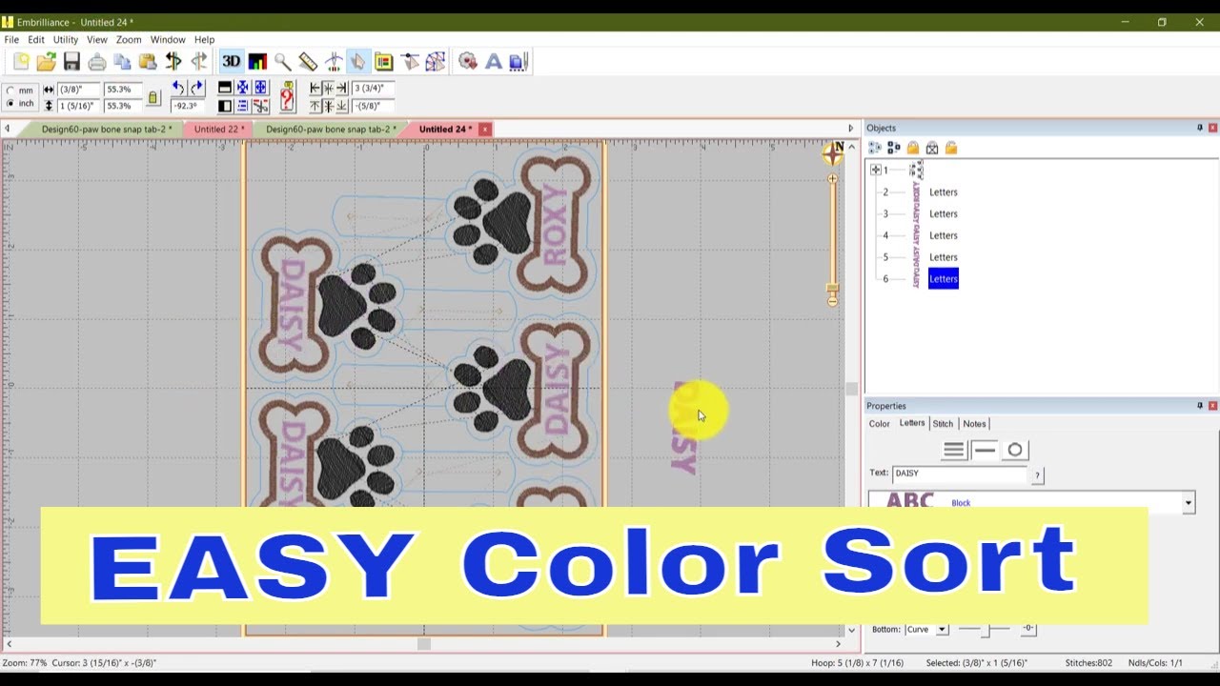Viewport: 1220px width, 686px height.
Task: Choose circle text layout button
Action: tap(1015, 450)
